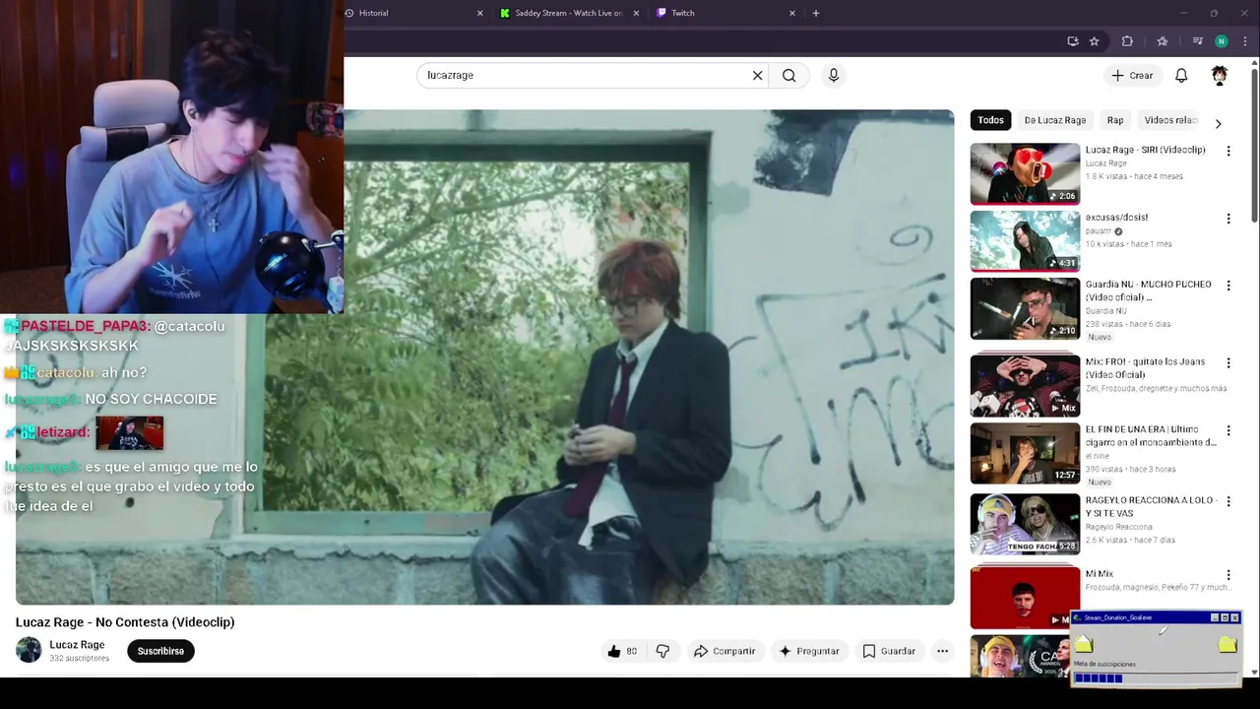Image resolution: width=1260 pixels, height=709 pixels.
Task: Open options menu for EL FIN DE UNA ERA video
Action: 1228,430
